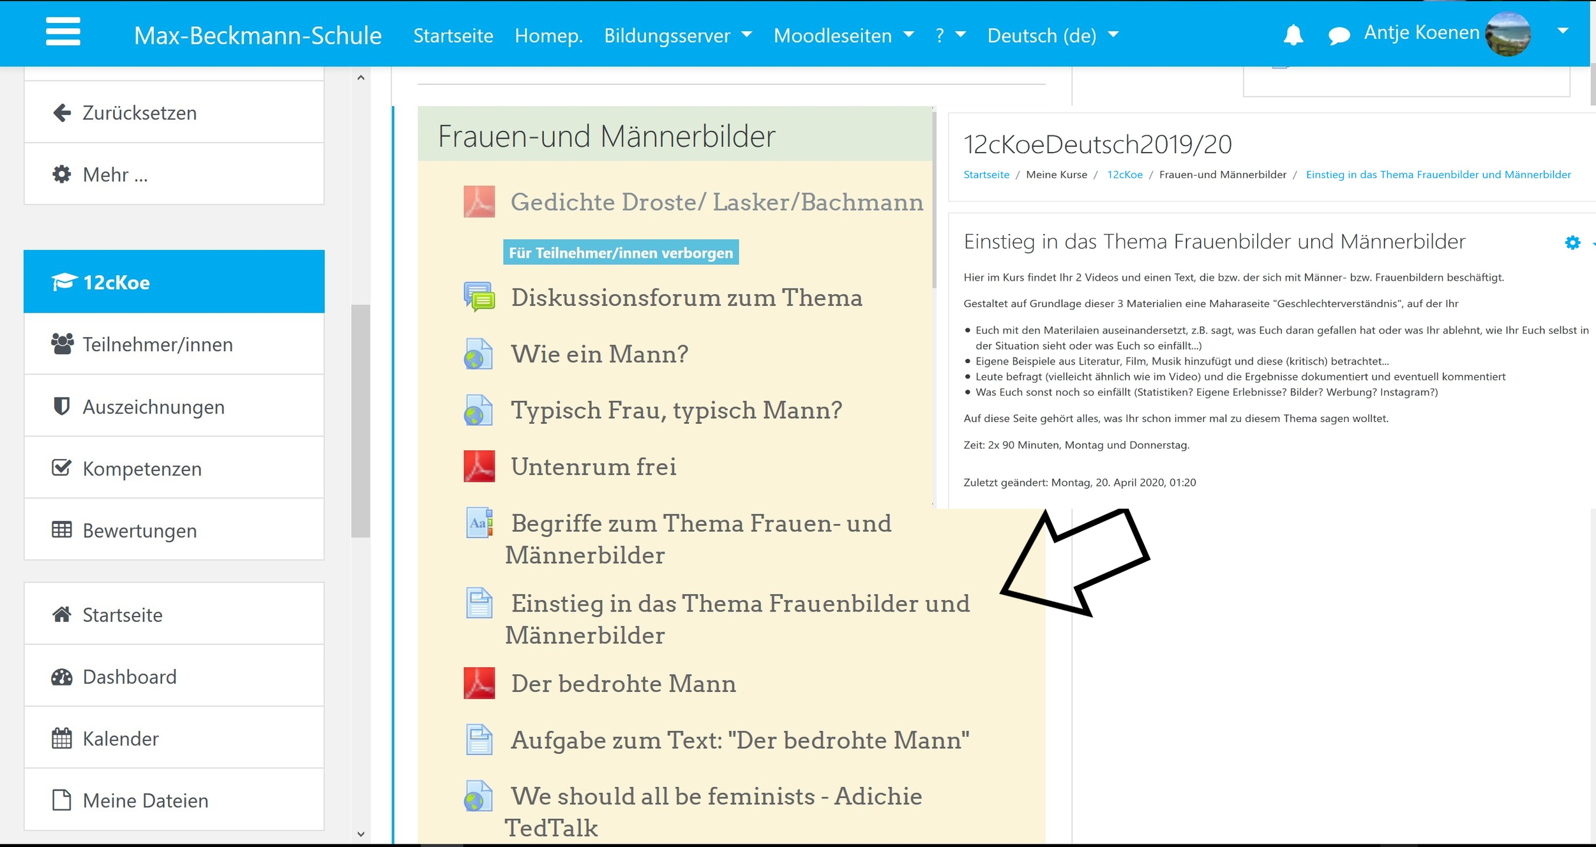Click the globe icon beside Wie ein Mann?
The image size is (1596, 847).
pyautogui.click(x=479, y=354)
